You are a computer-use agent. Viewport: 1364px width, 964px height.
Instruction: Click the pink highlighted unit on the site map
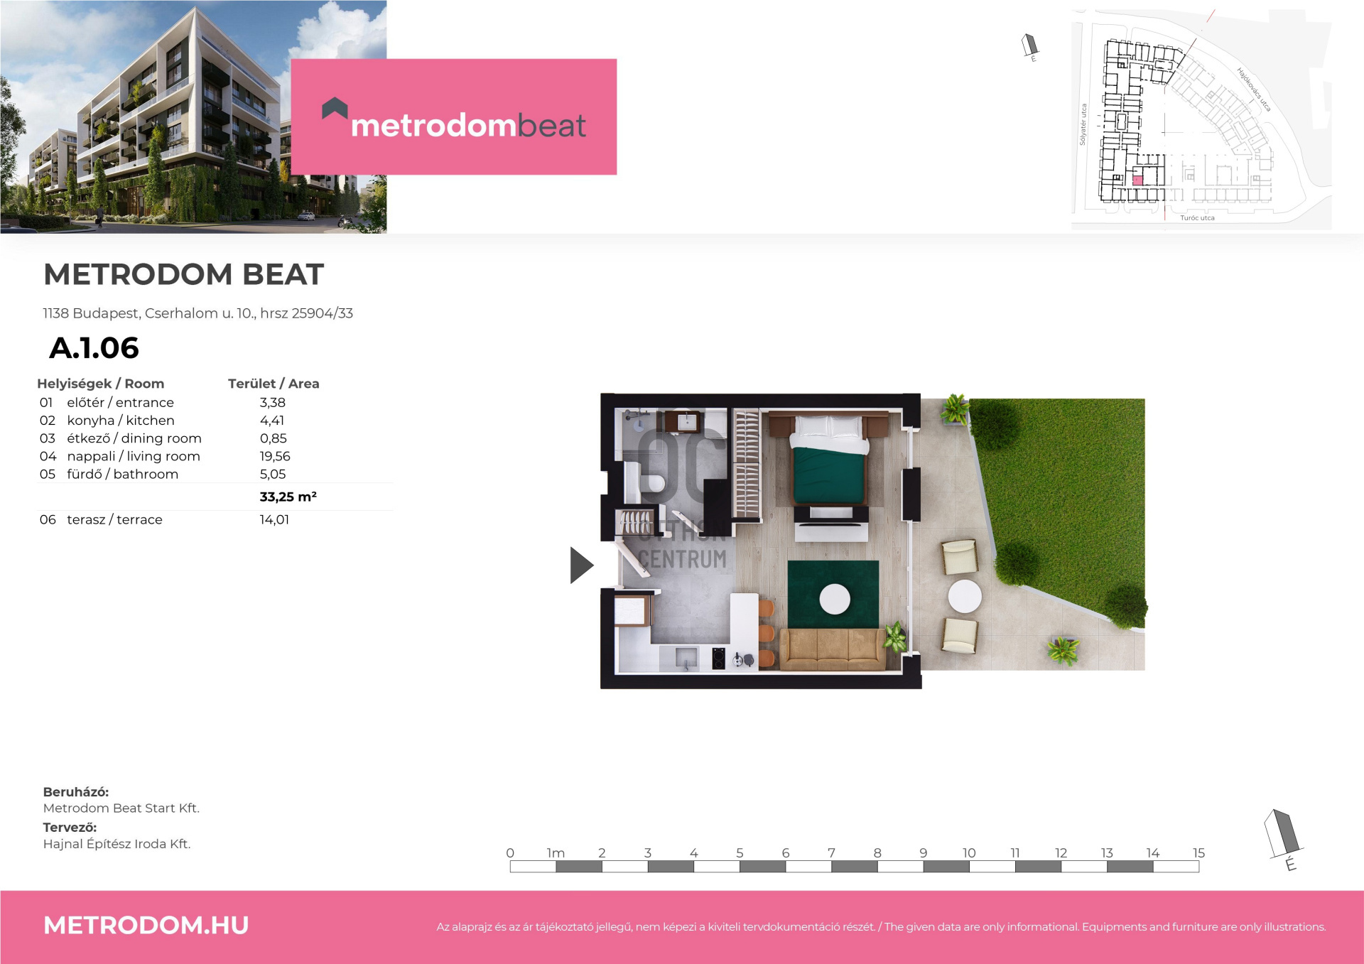[1137, 180]
